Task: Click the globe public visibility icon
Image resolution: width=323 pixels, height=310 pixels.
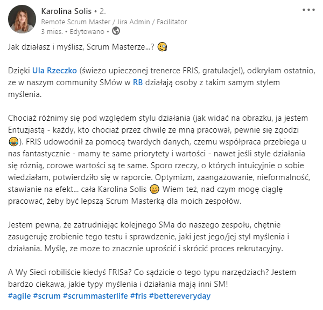Action: click(116, 31)
